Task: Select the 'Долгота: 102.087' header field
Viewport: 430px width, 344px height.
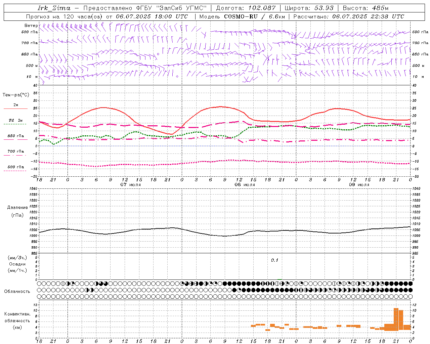Action: (x=246, y=8)
